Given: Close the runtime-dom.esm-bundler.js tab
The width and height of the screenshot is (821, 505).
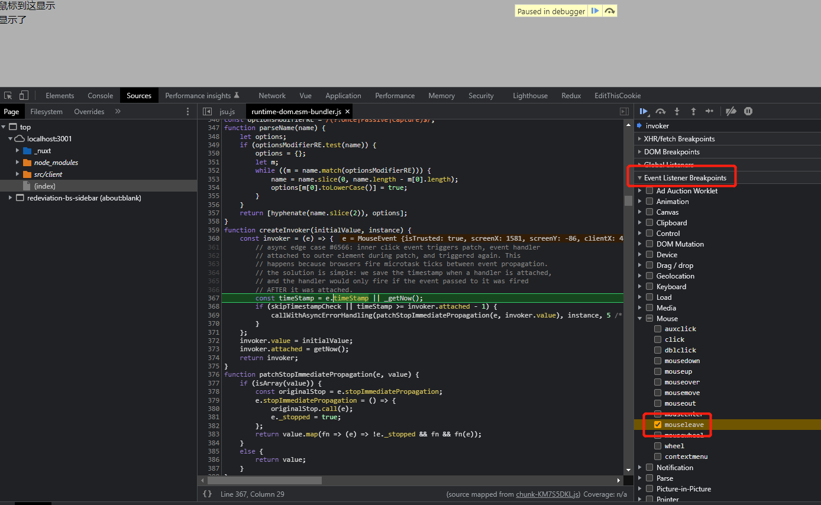Looking at the screenshot, I should [348, 111].
